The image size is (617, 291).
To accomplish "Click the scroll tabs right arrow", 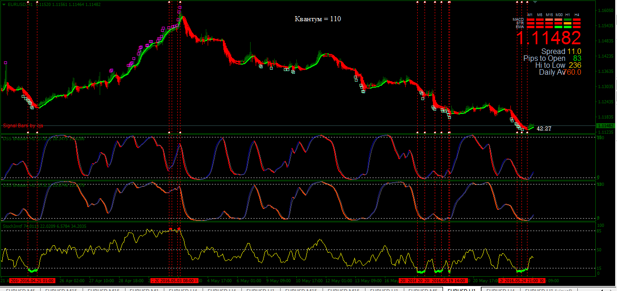I will pyautogui.click(x=611, y=289).
